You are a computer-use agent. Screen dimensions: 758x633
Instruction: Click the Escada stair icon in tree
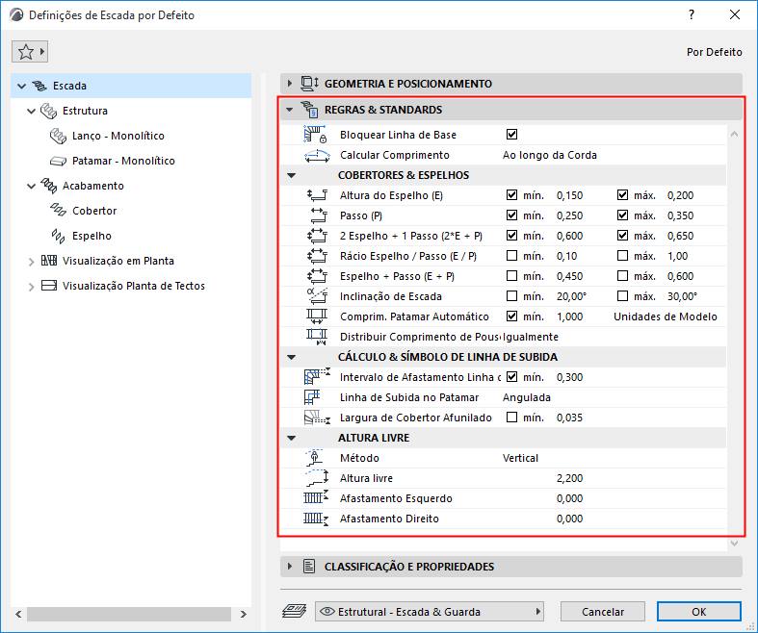tap(39, 86)
